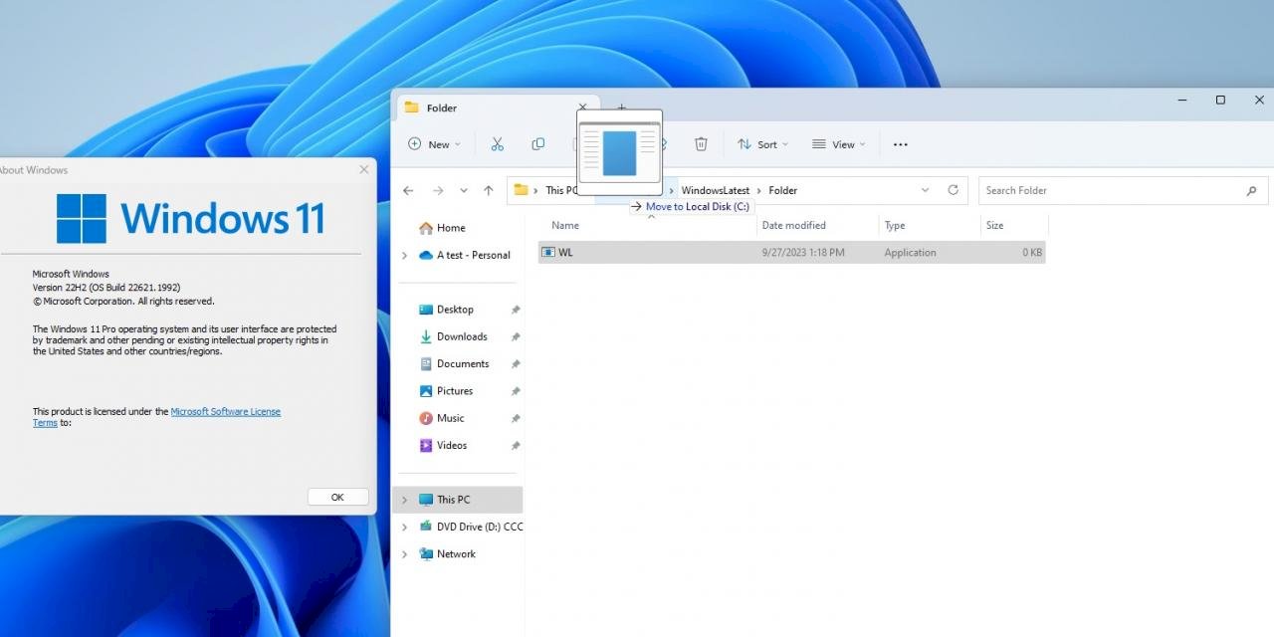Open recent locations dropdown chevron
The width and height of the screenshot is (1274, 637).
[464, 190]
